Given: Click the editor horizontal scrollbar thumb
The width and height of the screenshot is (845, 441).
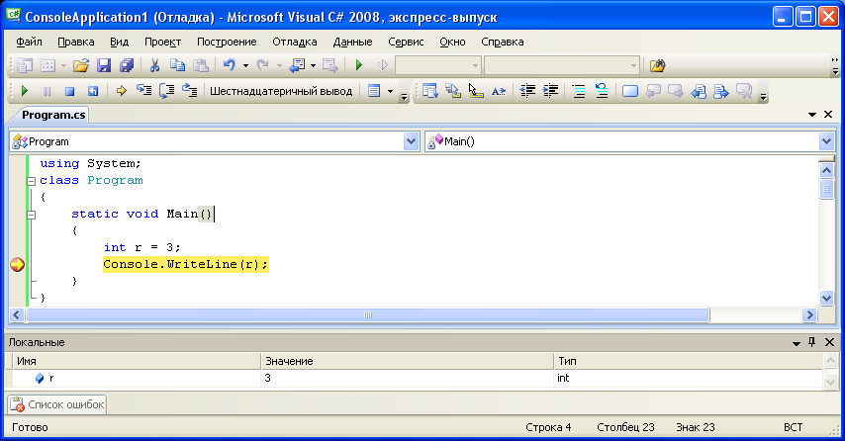Looking at the screenshot, I should point(367,315).
